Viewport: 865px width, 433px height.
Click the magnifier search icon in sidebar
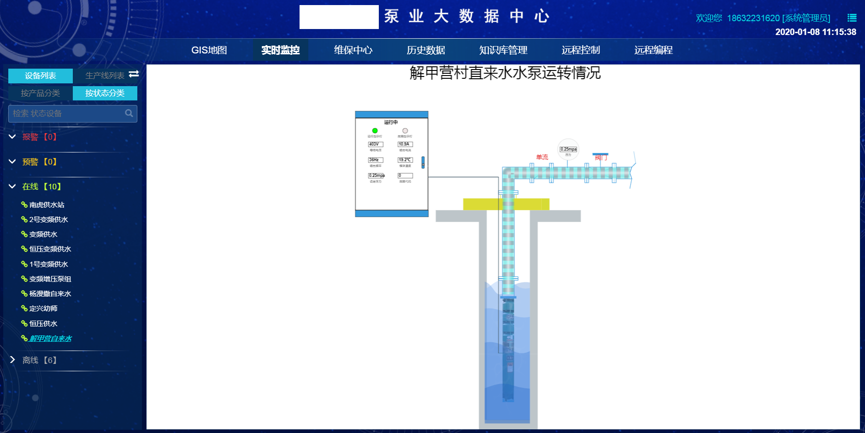pyautogui.click(x=129, y=113)
